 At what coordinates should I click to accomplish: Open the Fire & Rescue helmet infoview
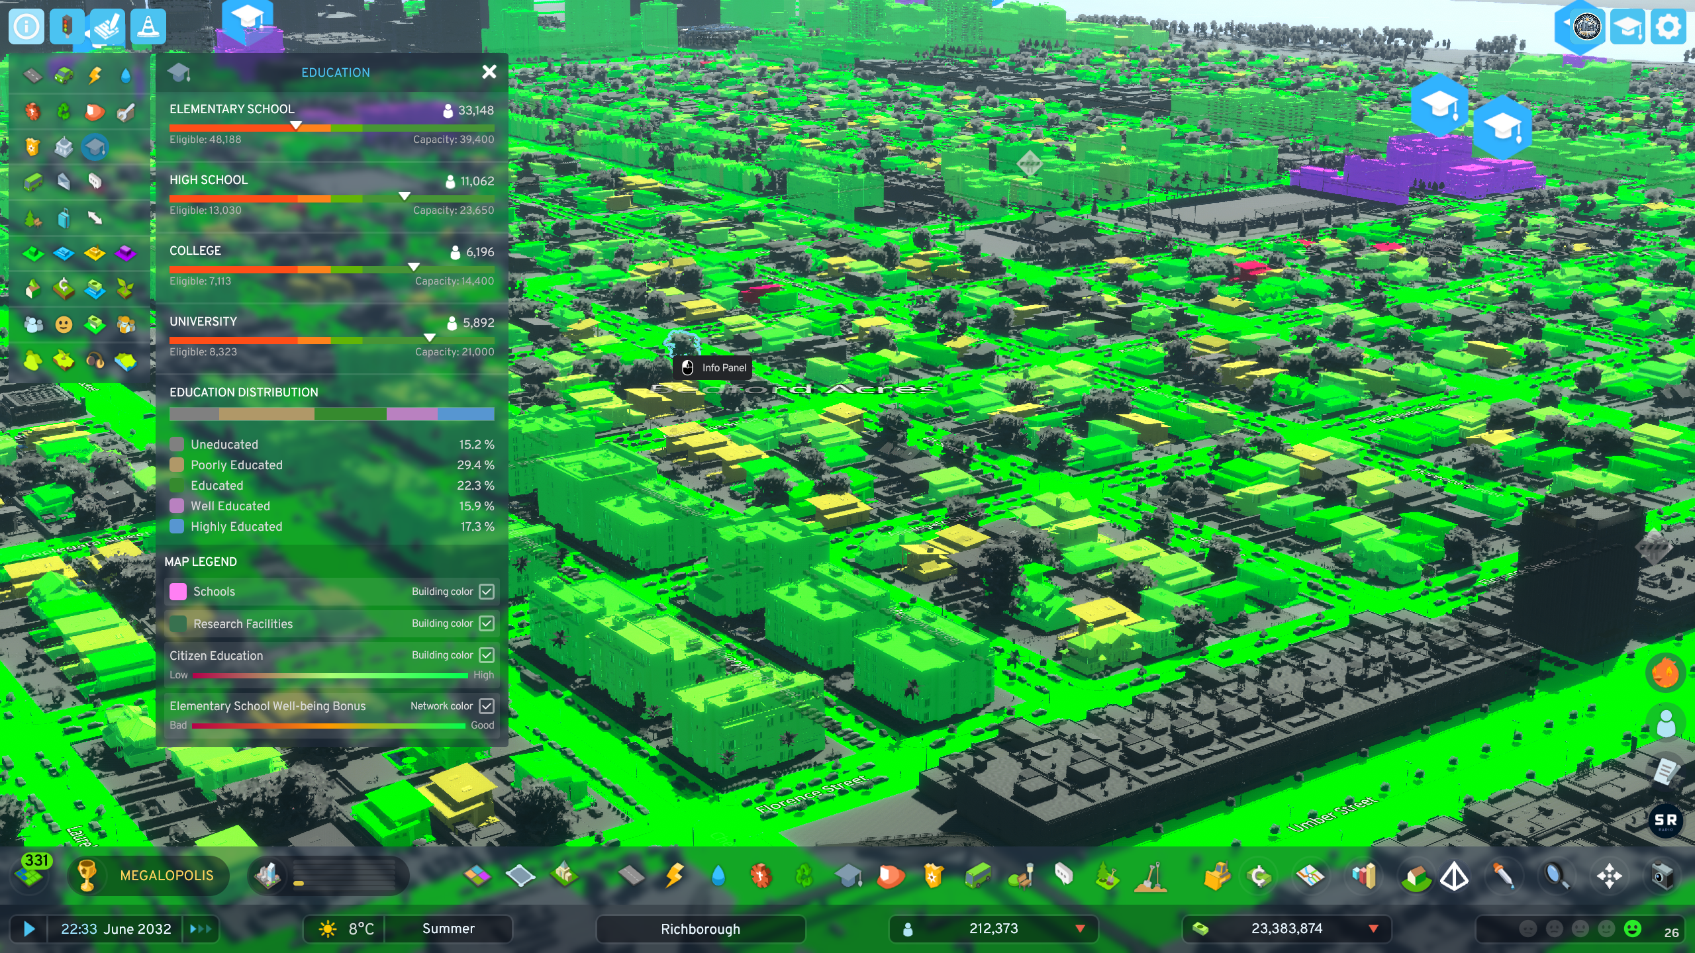pos(95,111)
